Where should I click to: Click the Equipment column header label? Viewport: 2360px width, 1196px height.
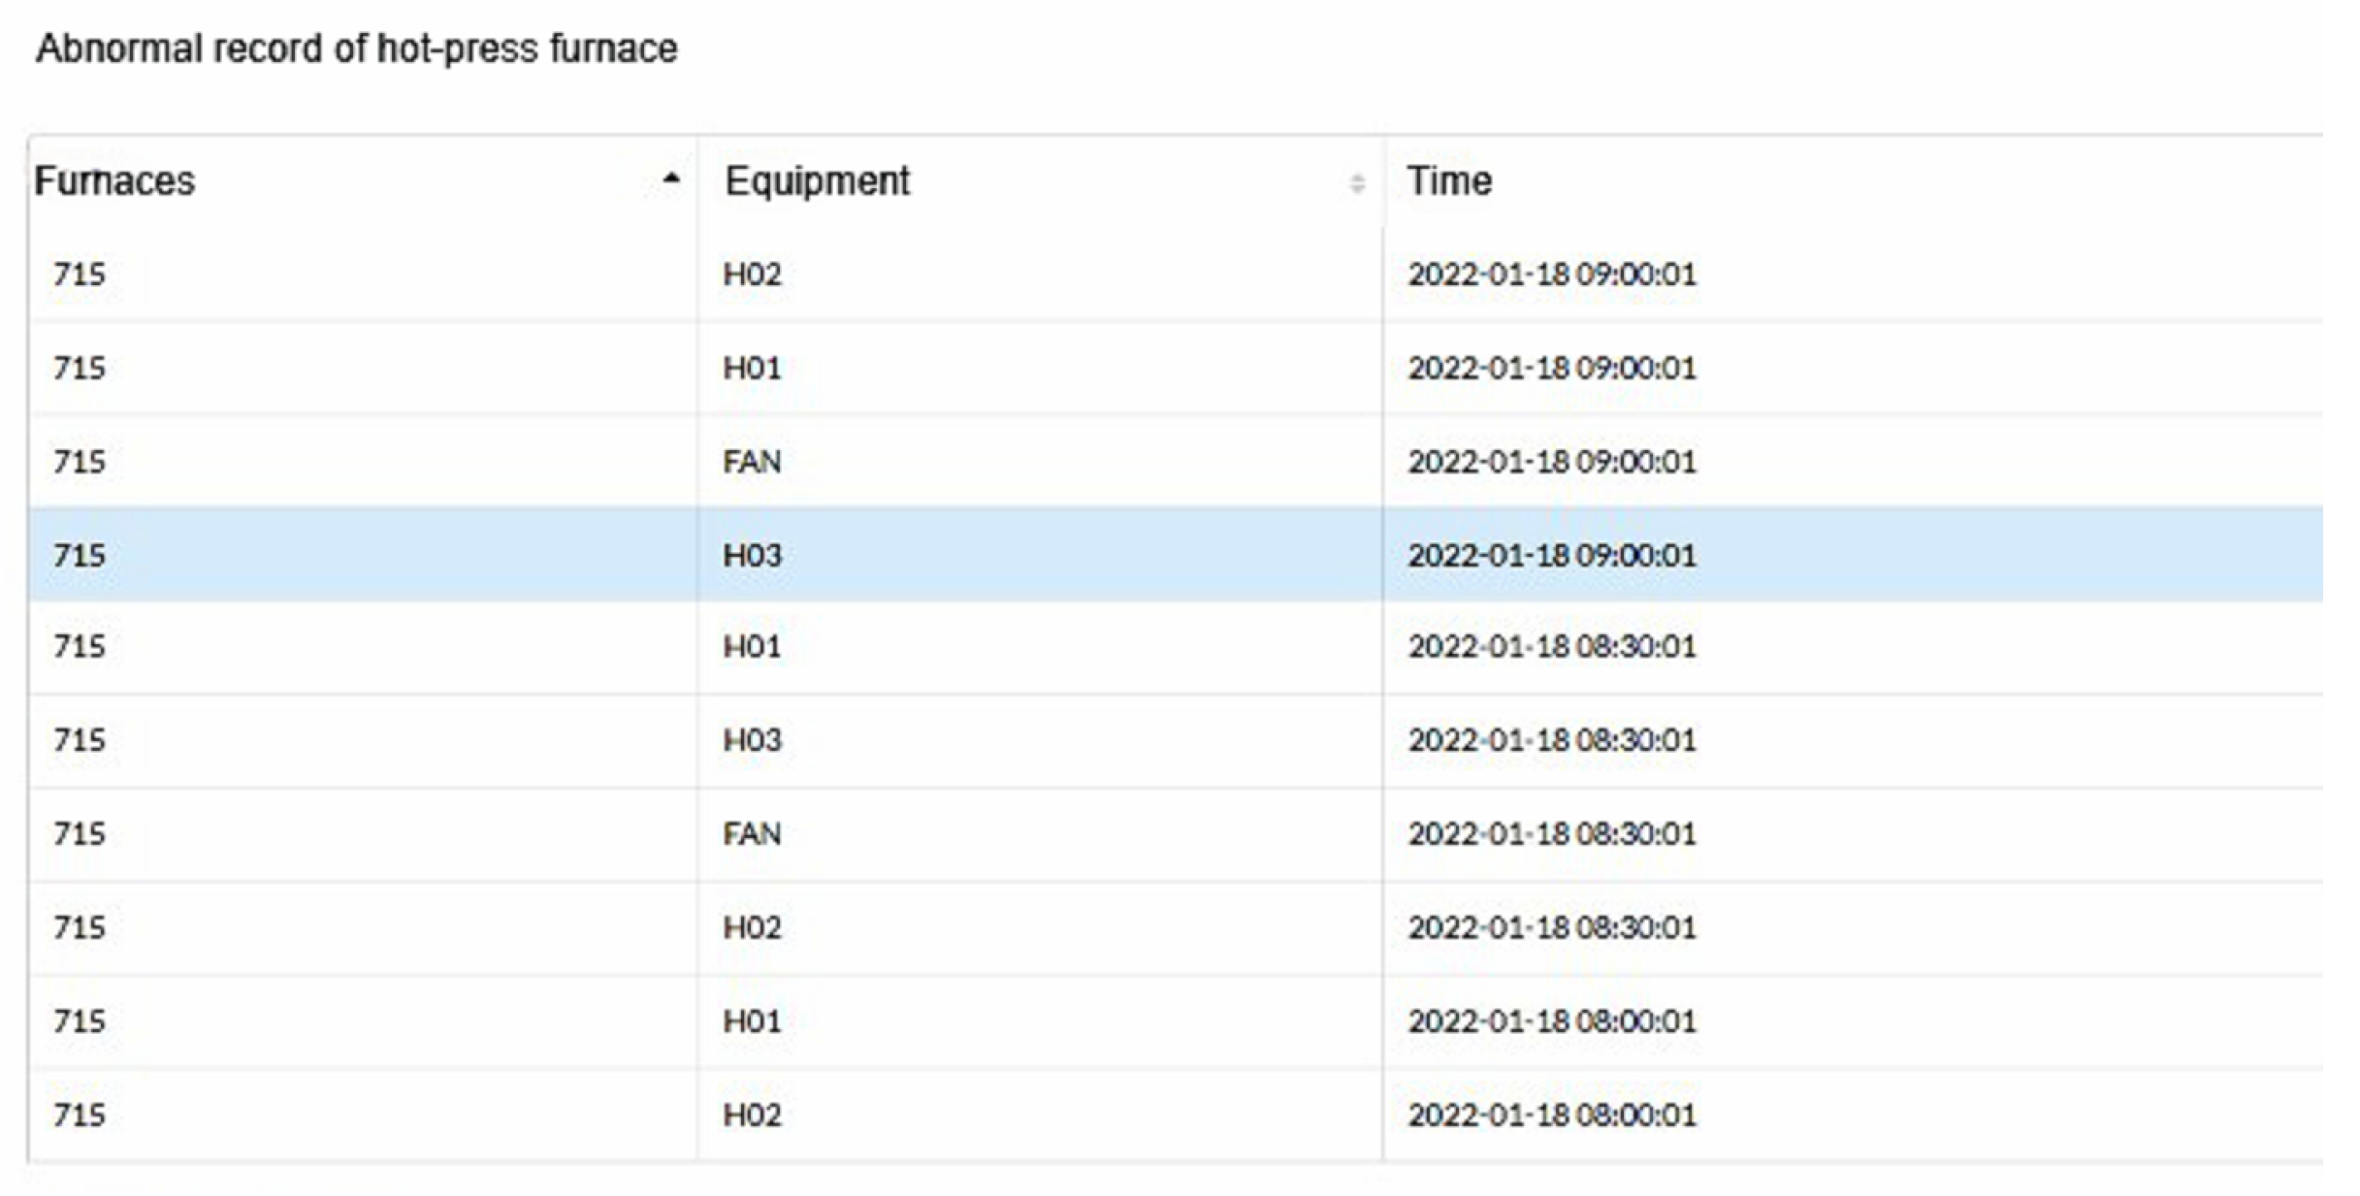click(x=817, y=181)
